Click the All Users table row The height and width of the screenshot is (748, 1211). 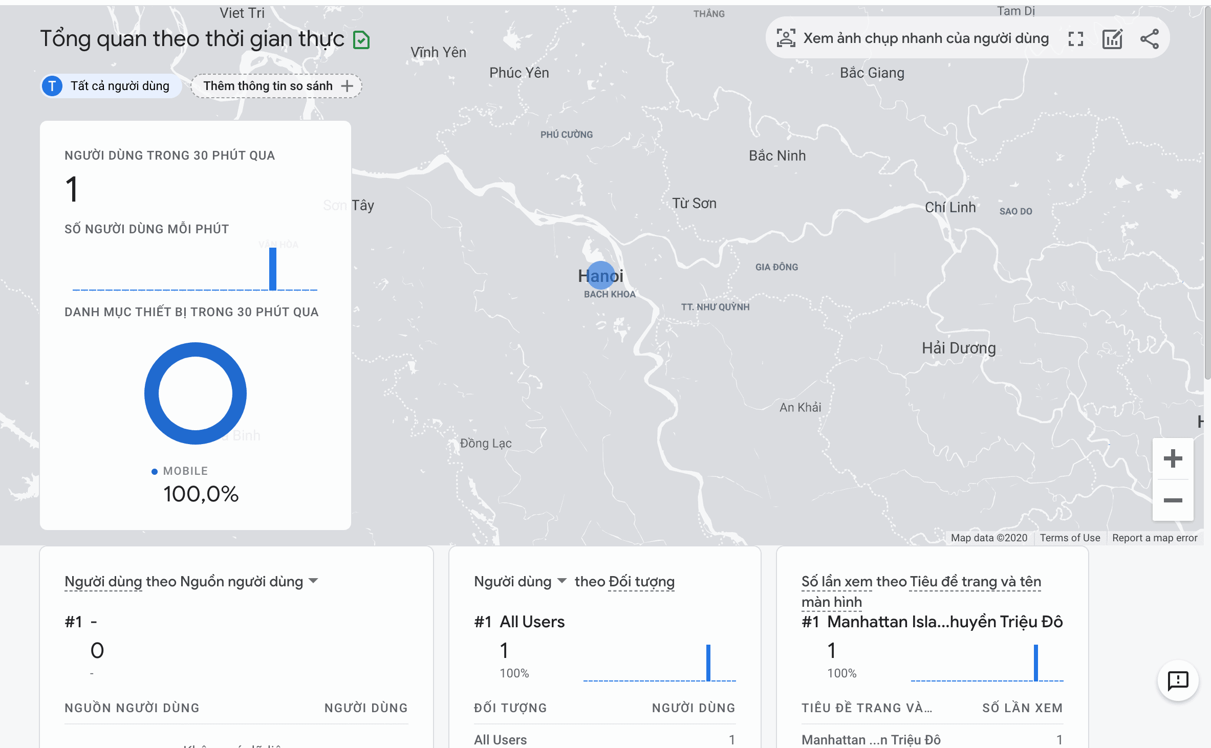click(x=604, y=739)
